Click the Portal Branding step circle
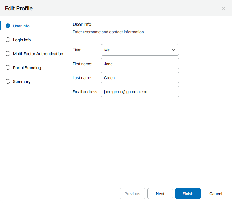Screen dimensions: 232x203 coord(8,68)
